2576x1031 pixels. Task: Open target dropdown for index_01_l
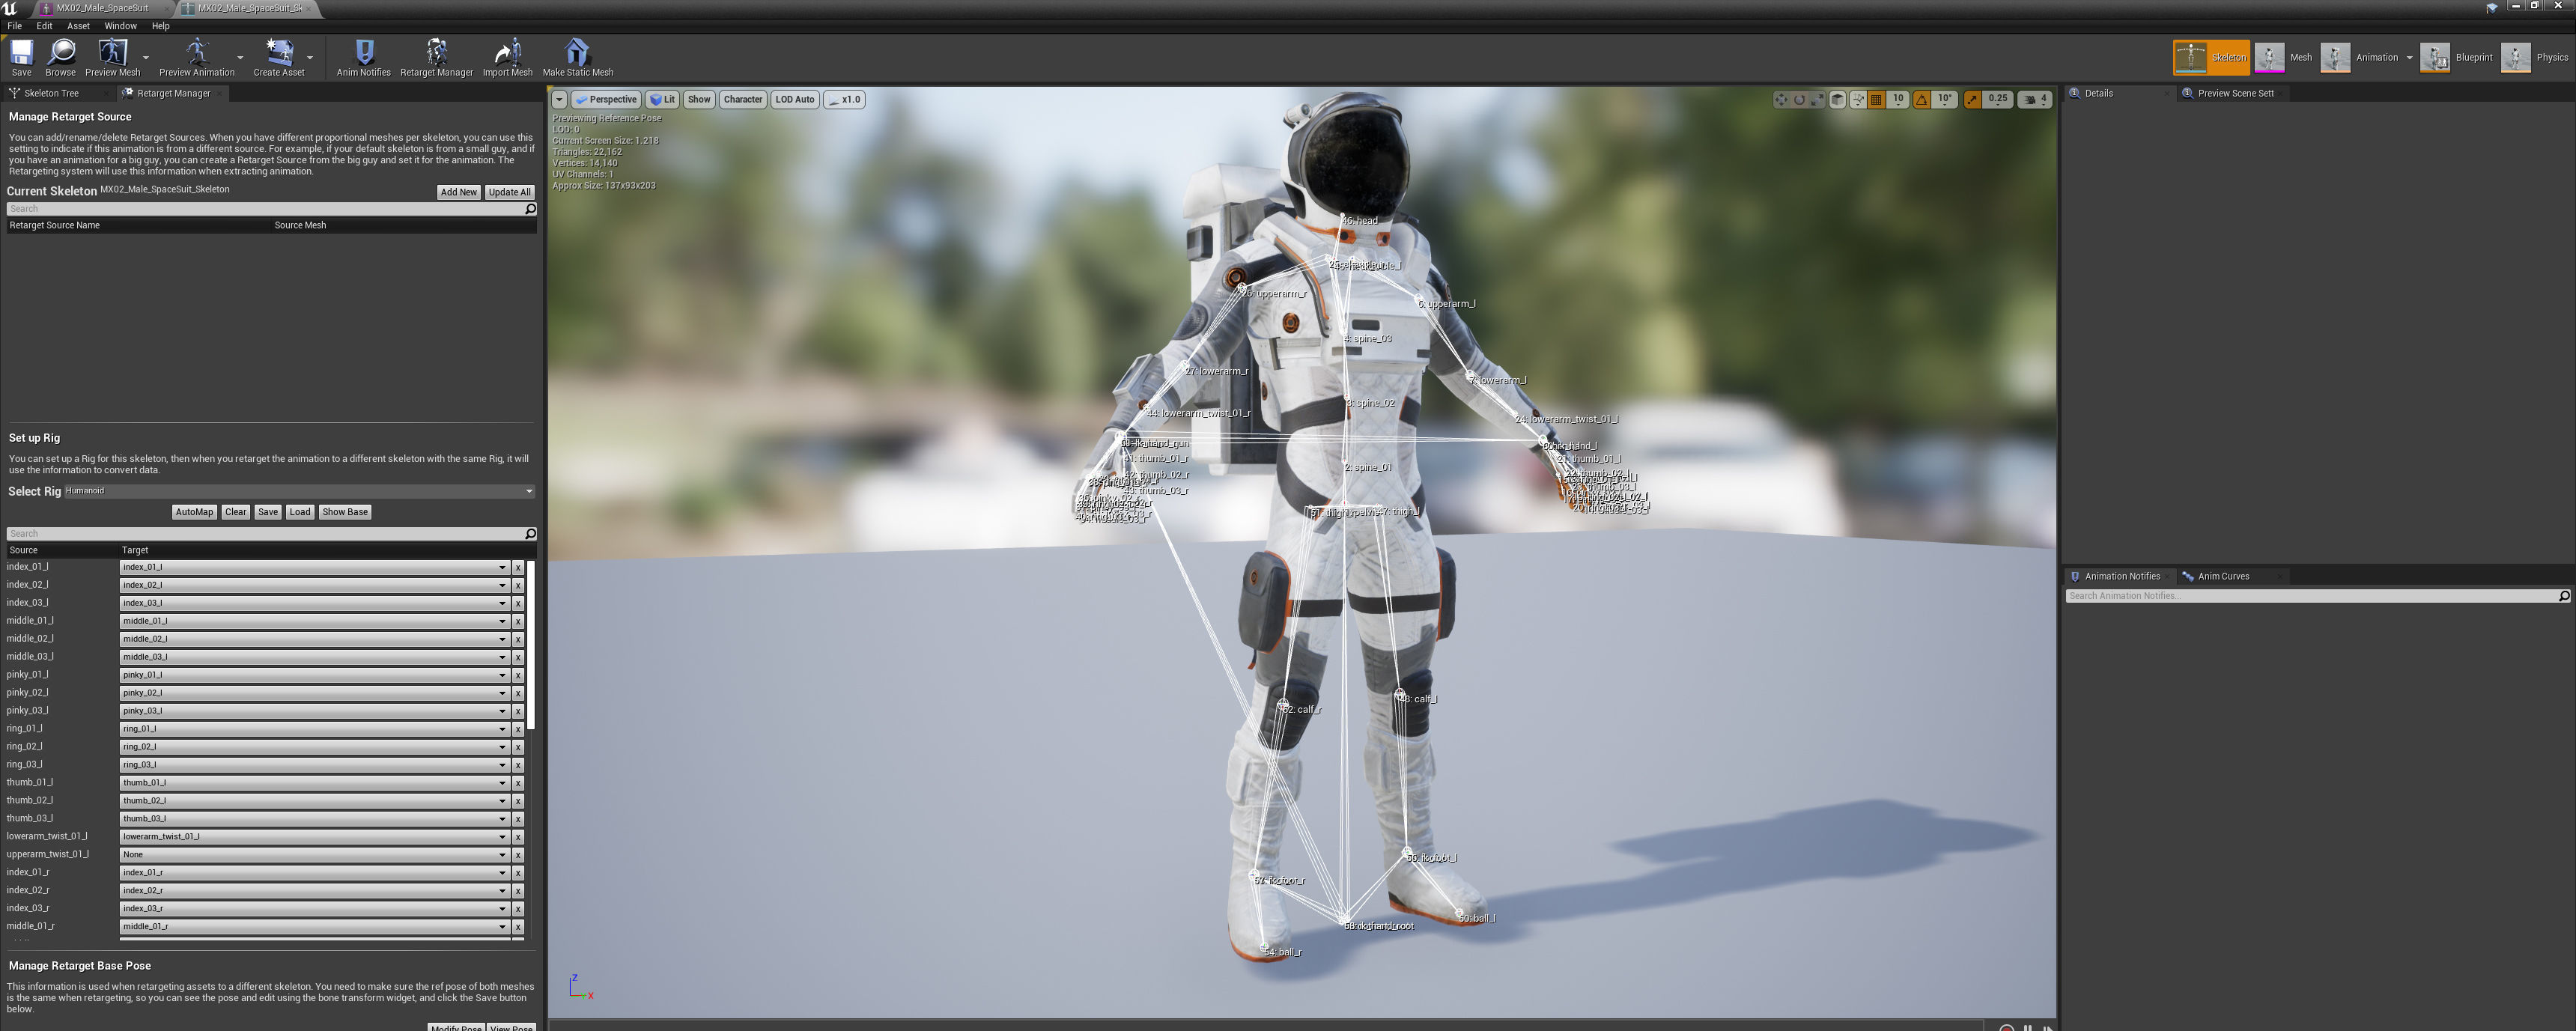tap(314, 567)
